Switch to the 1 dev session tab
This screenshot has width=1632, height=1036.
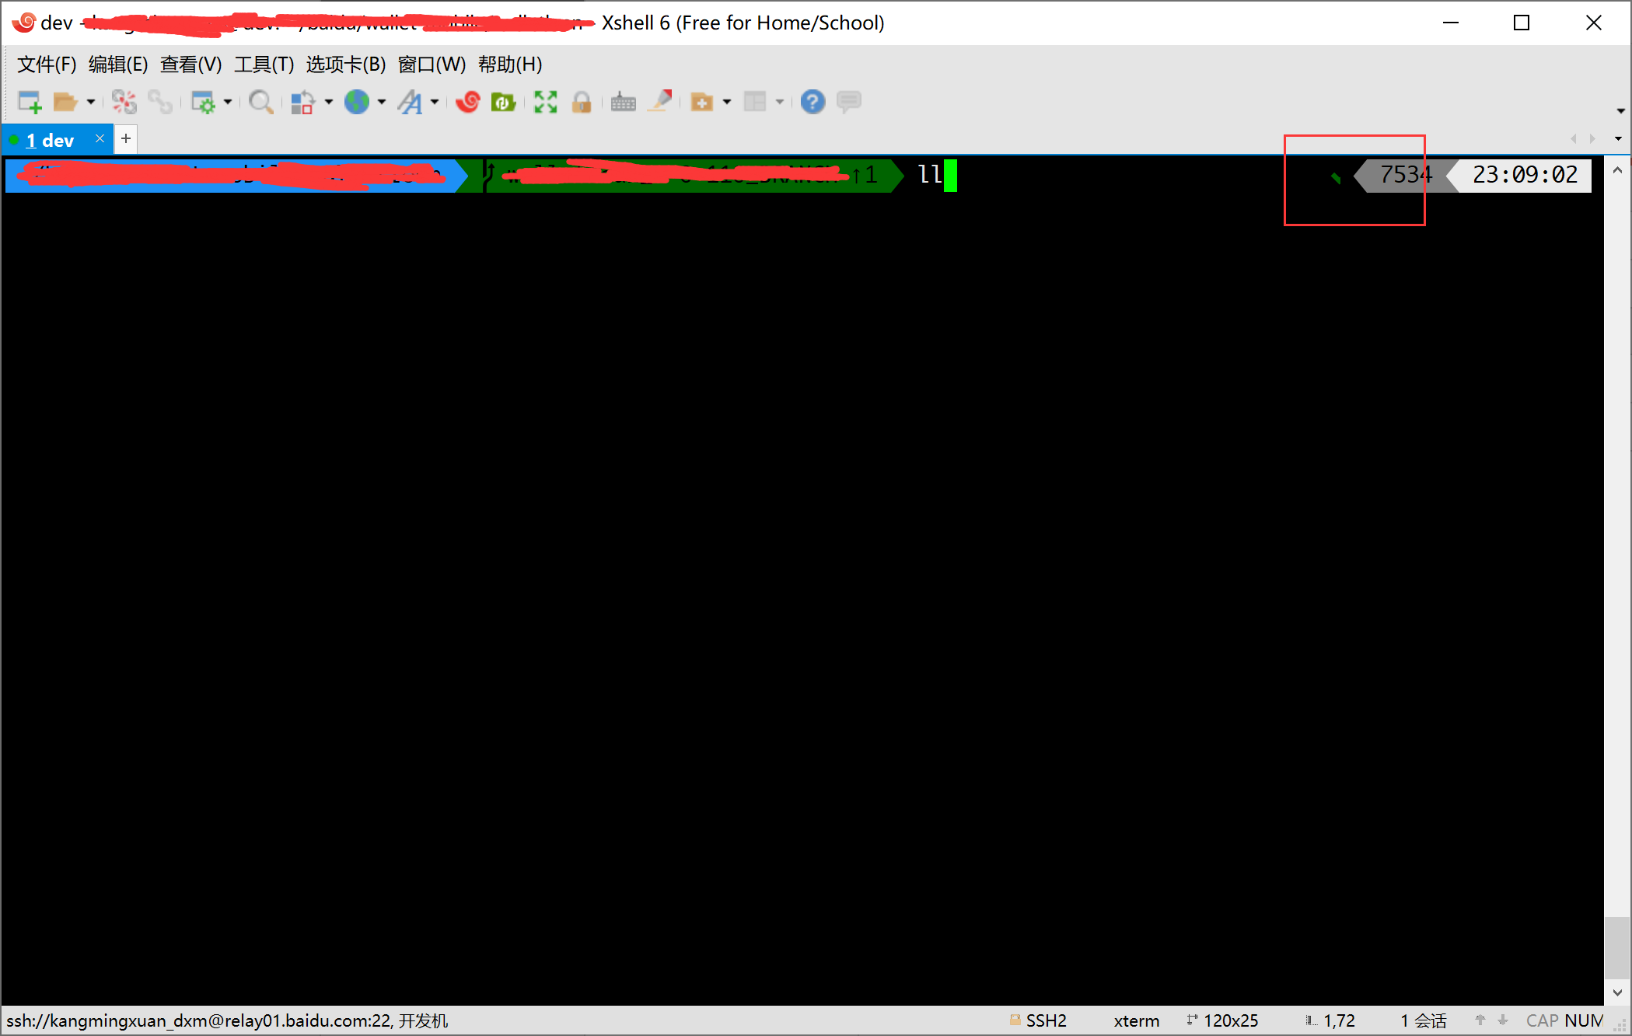coord(51,139)
